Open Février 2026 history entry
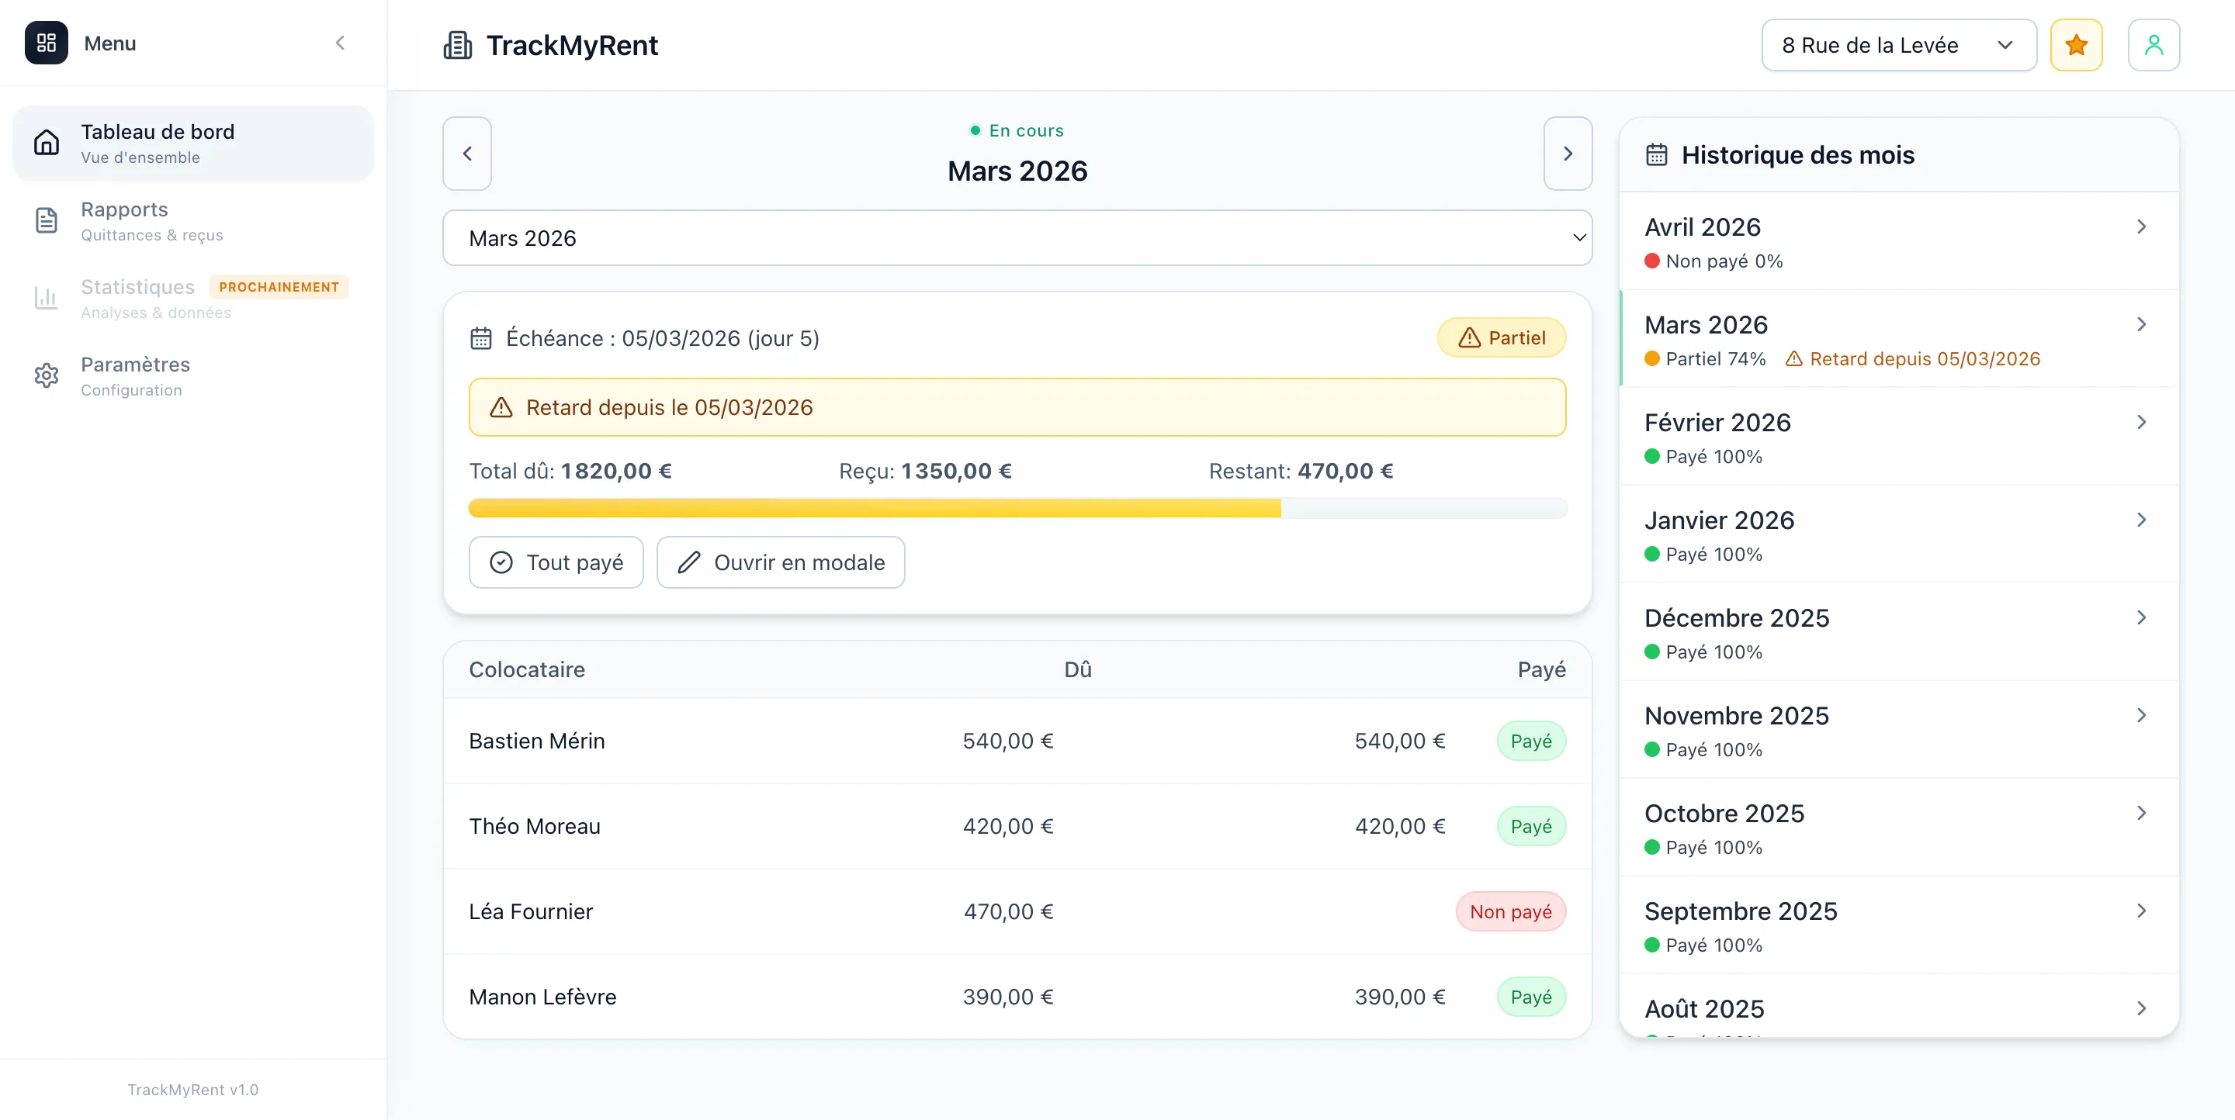The height and width of the screenshot is (1120, 2235). pyautogui.click(x=1898, y=436)
